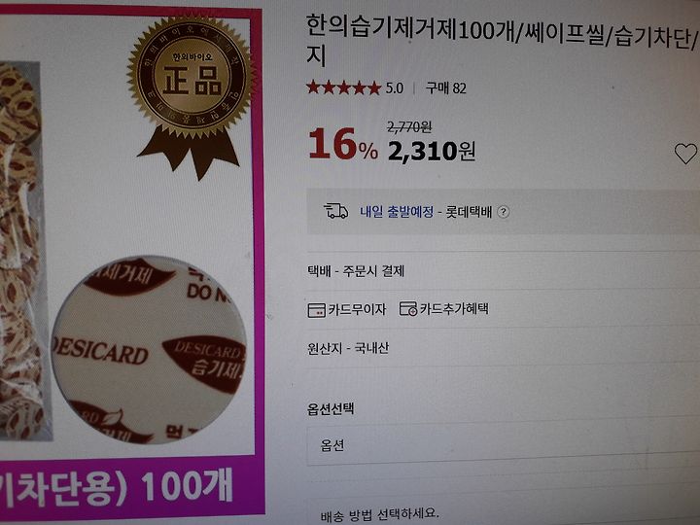The height and width of the screenshot is (525, 700).
Task: Open the 배송 방법 선택하세요 dropdown
Action: (504, 513)
